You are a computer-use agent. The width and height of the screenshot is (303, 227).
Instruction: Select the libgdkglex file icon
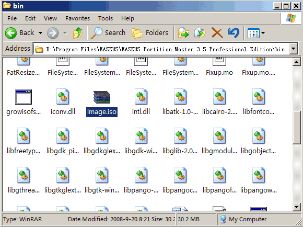pyautogui.click(x=102, y=136)
